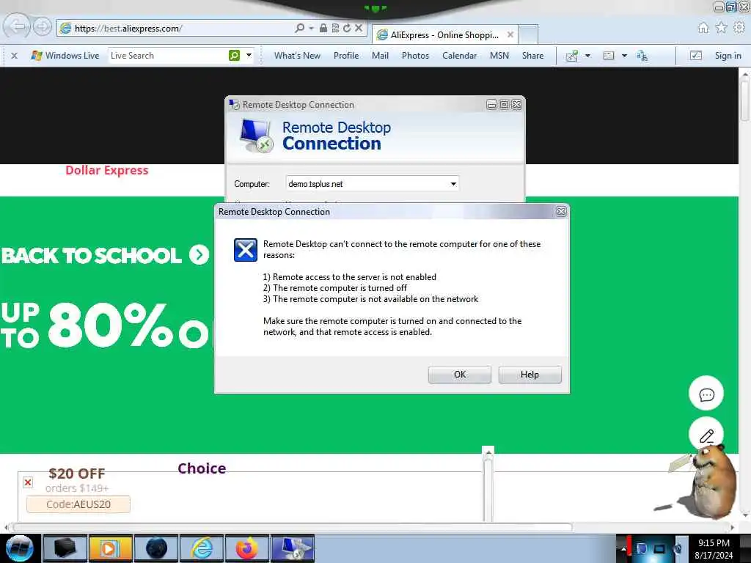The height and width of the screenshot is (563, 751).
Task: Click the email toolbar icon
Action: pyautogui.click(x=608, y=56)
